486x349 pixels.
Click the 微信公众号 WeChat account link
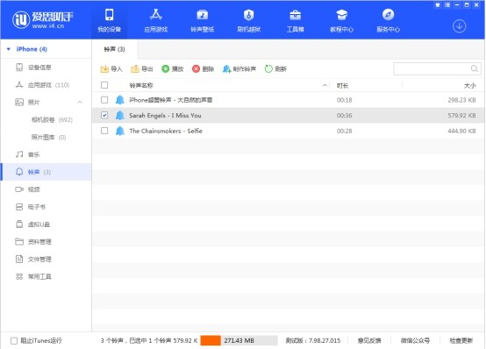(415, 340)
